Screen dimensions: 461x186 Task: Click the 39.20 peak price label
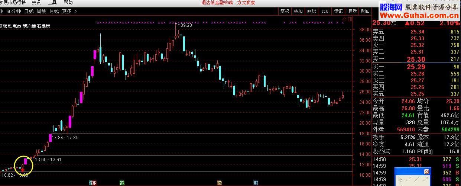186,25
